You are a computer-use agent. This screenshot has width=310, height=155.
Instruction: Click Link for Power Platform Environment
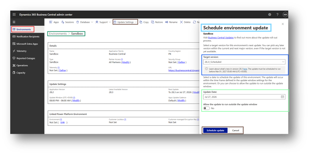[x=62, y=123]
